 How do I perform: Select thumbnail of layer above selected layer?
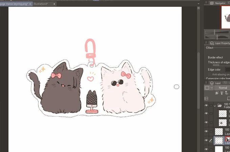pos(219,132)
